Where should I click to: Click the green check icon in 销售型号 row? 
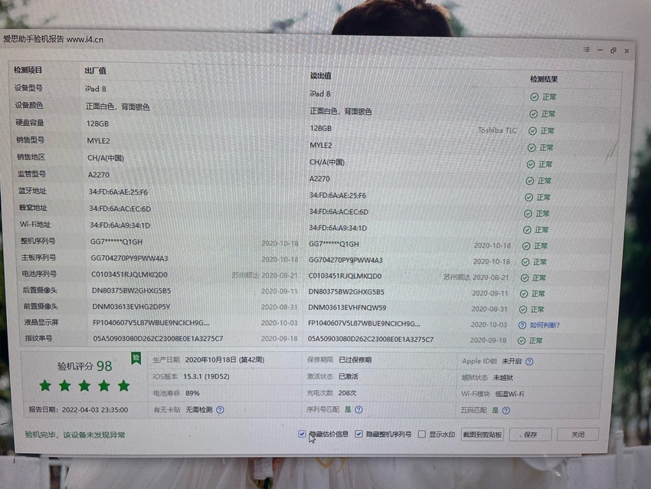(x=532, y=147)
